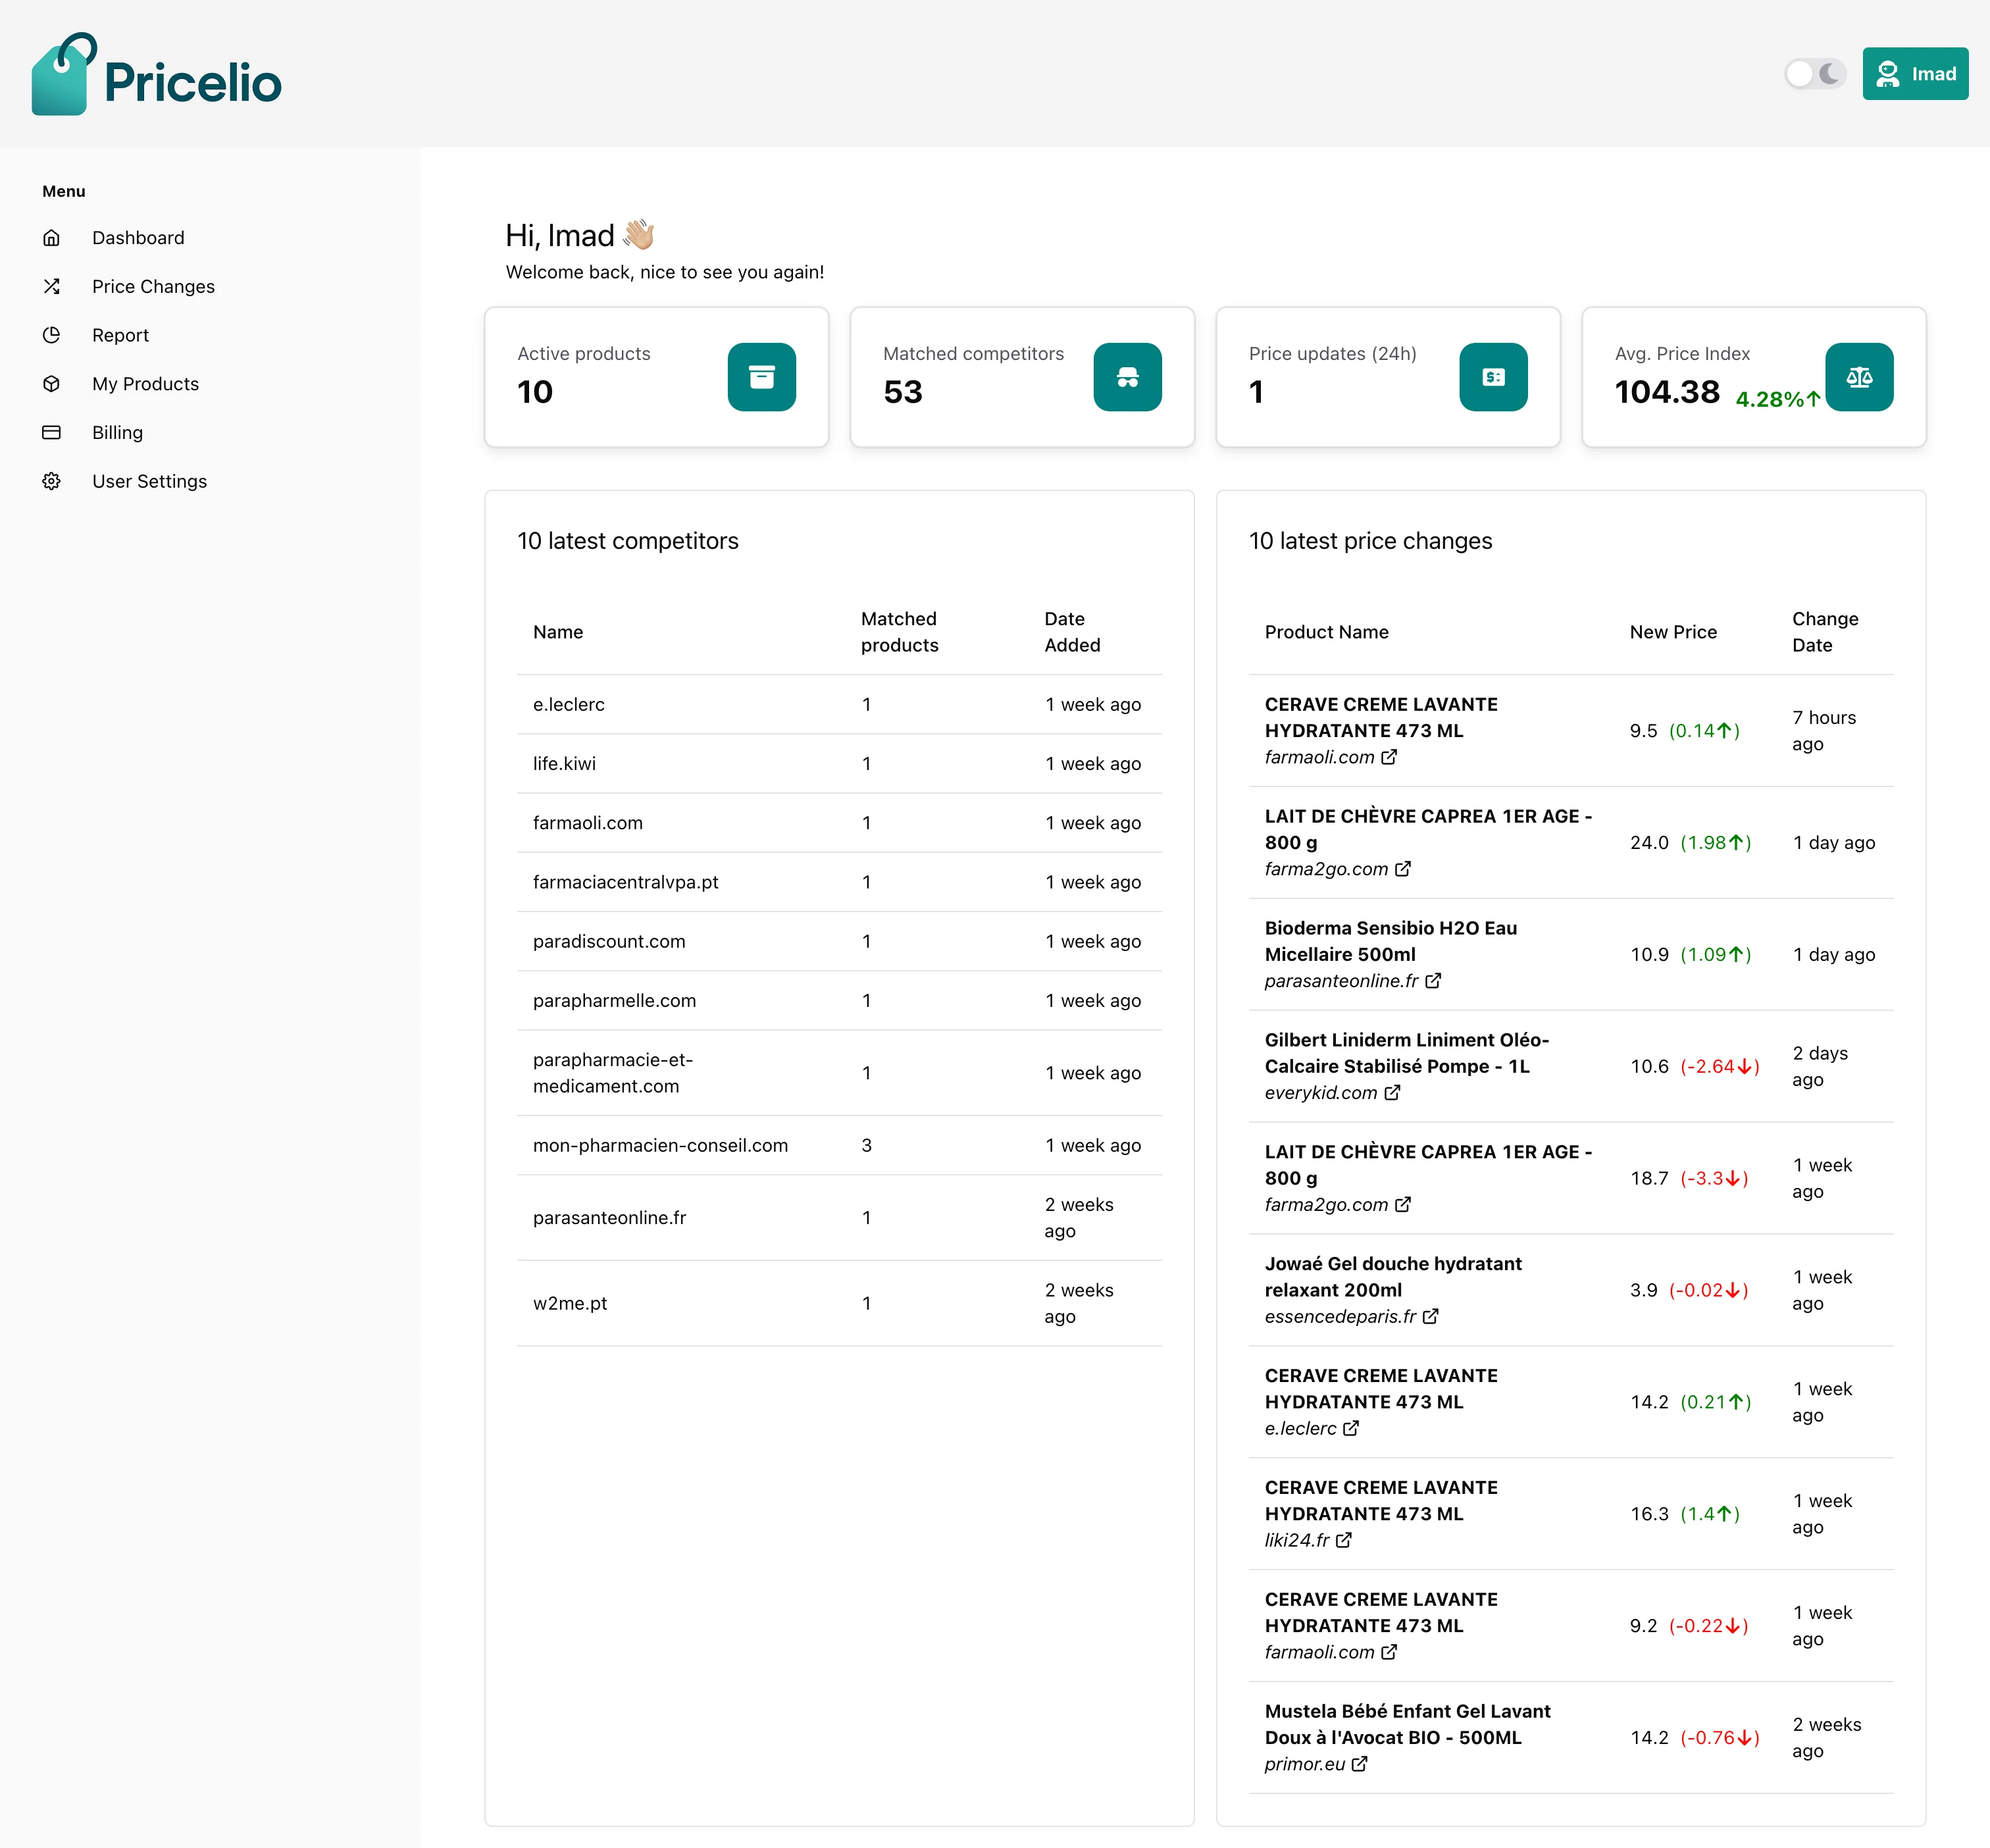Open external link icon beside parasanteonline.fr
The image size is (1990, 1848).
tap(1433, 981)
